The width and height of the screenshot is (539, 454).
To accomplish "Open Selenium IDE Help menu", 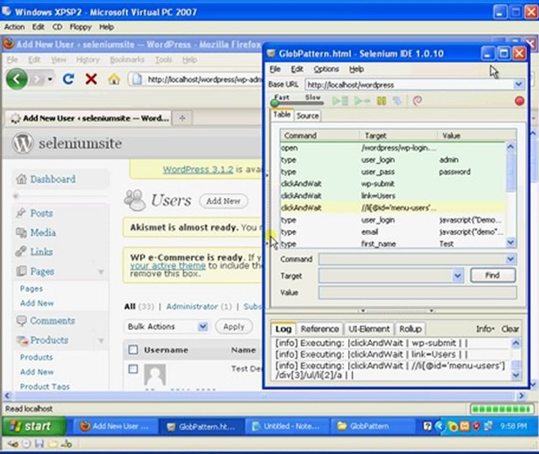I will click(x=356, y=69).
